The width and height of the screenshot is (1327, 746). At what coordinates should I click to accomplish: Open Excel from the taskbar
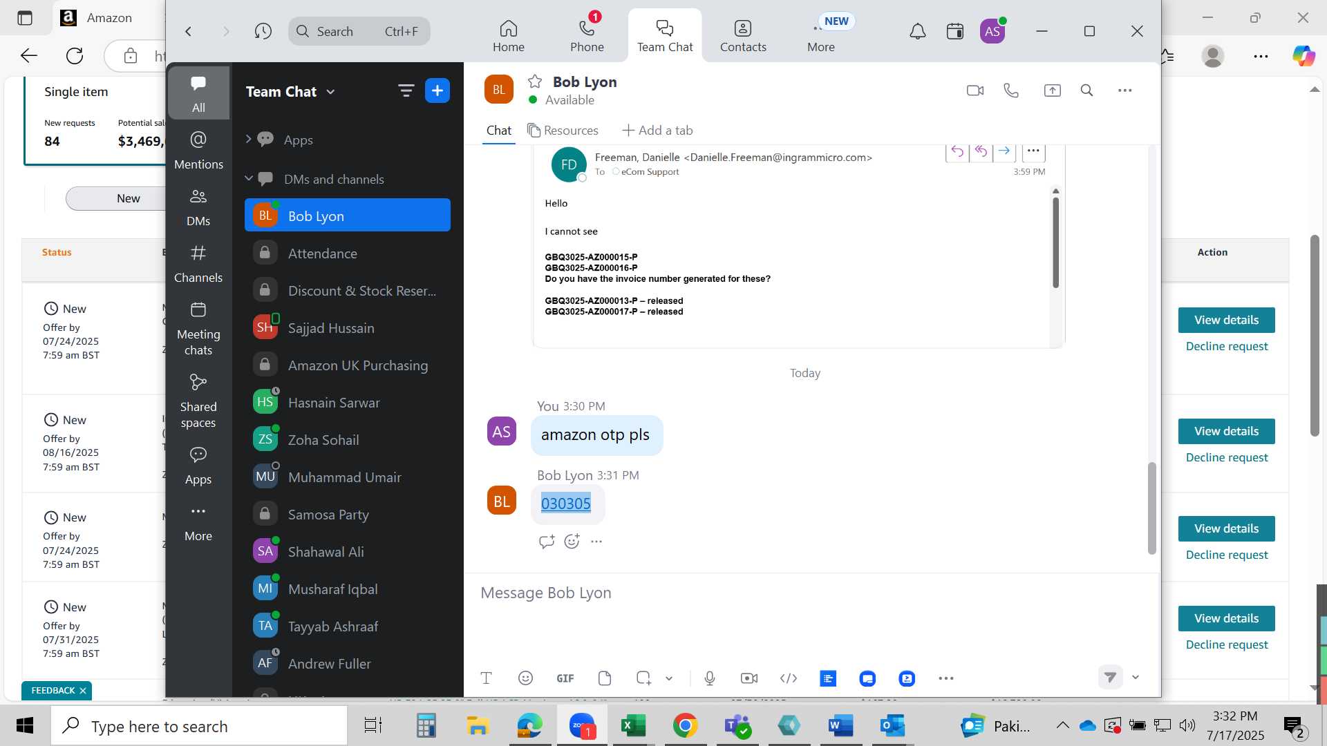(632, 726)
